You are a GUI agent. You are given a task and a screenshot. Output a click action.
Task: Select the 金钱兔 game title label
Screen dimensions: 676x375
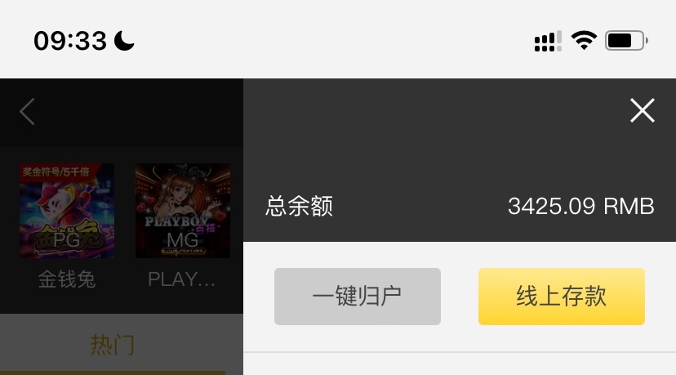pyautogui.click(x=67, y=279)
